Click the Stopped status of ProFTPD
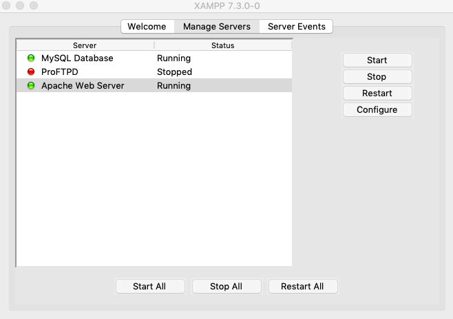The image size is (453, 319). point(174,72)
